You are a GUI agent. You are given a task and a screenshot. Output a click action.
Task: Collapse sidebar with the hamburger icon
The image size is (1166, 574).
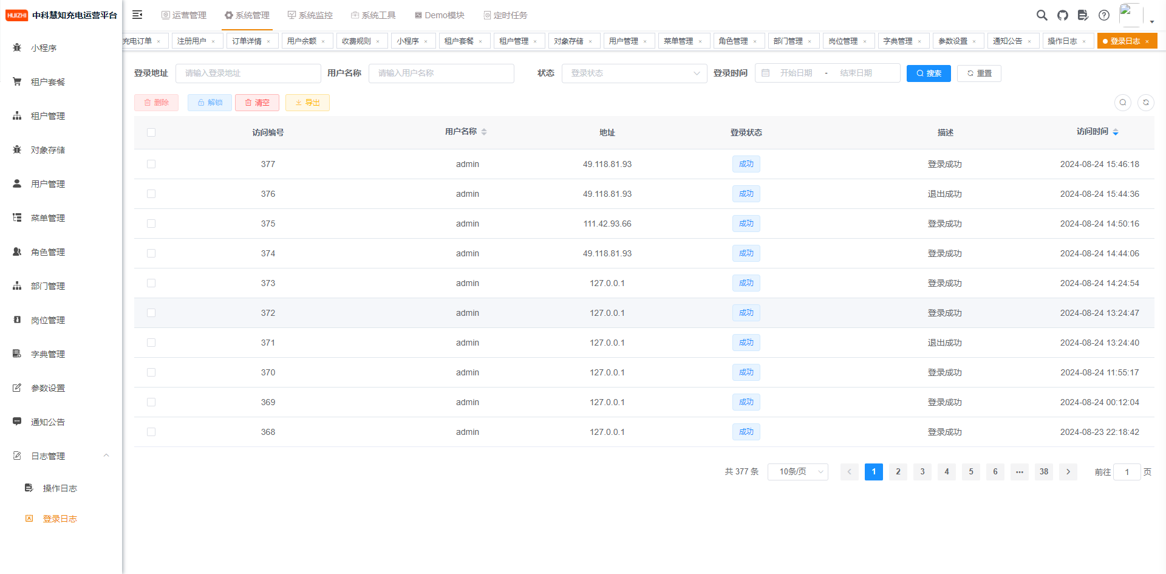point(137,15)
